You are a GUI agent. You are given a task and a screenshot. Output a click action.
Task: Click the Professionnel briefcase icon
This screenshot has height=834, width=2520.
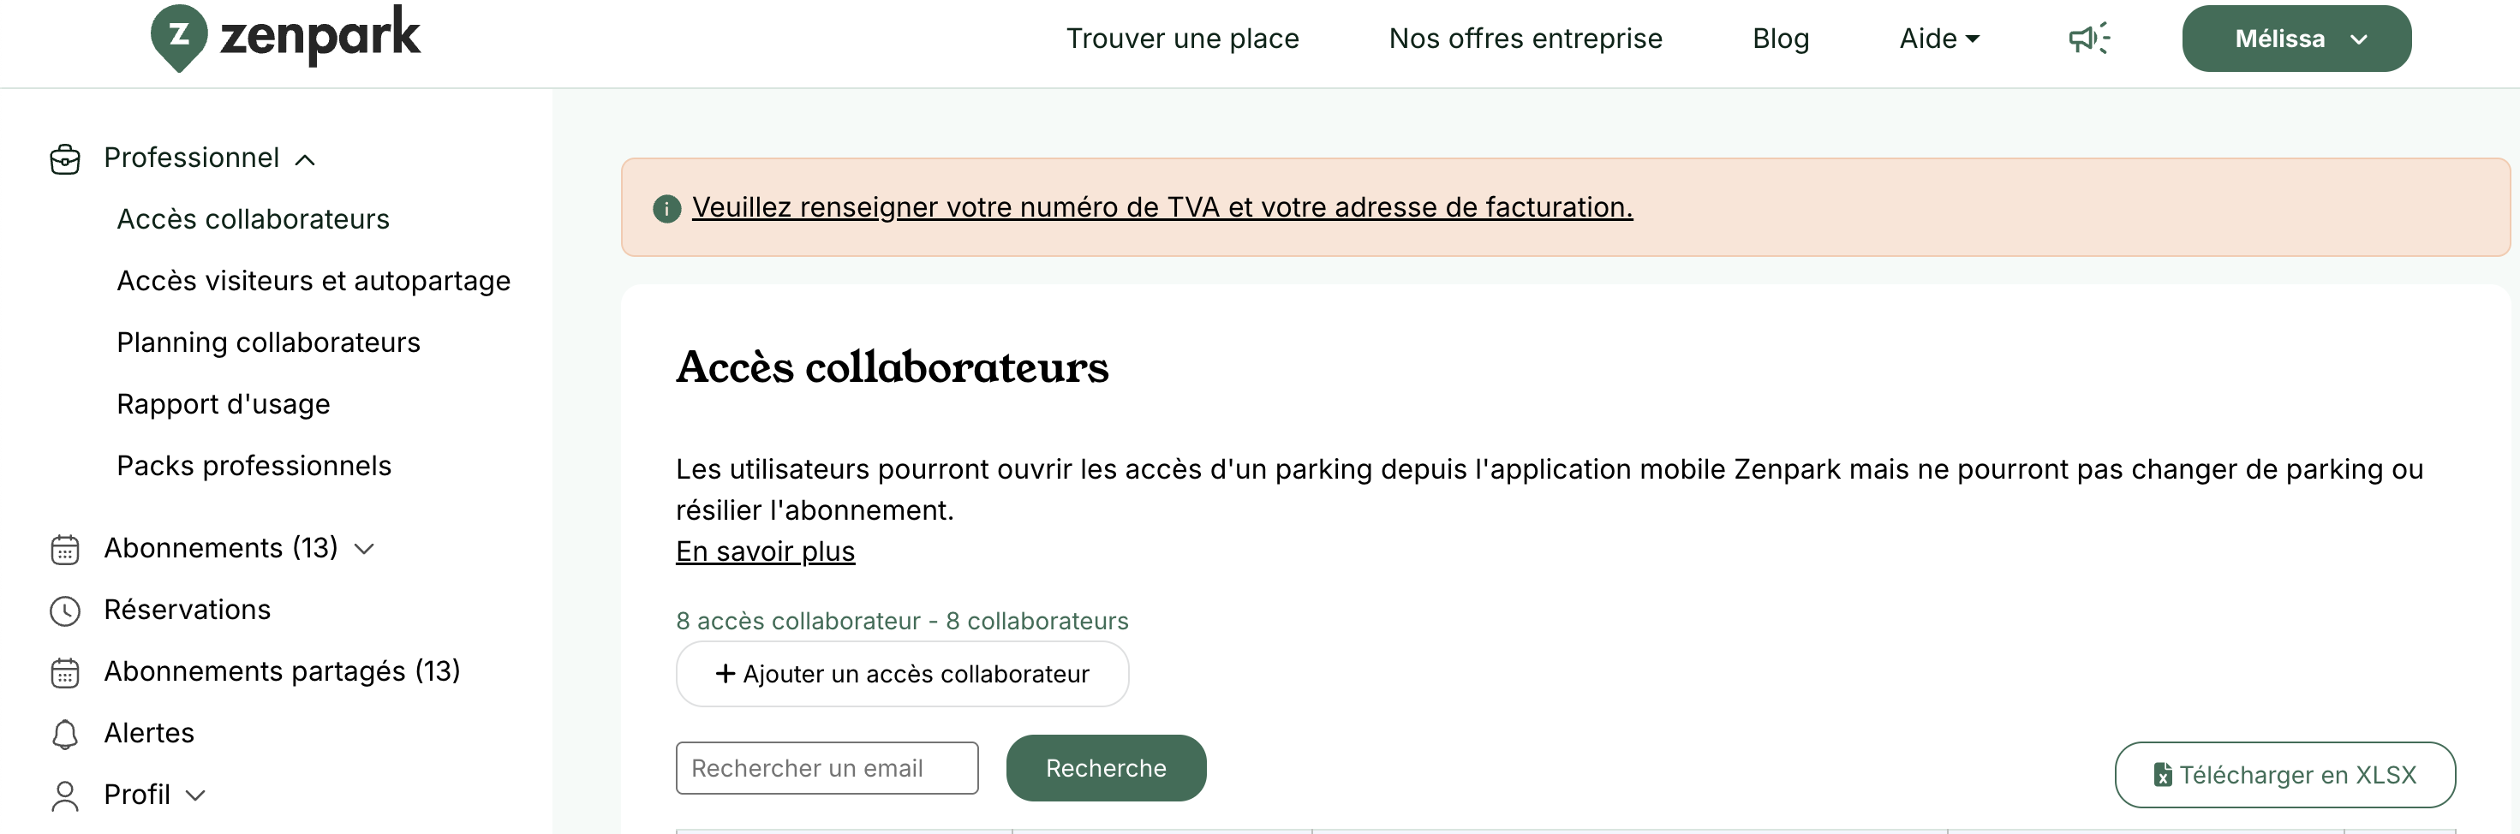pos(64,158)
